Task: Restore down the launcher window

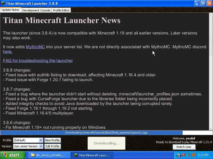Action: coord(203,3)
